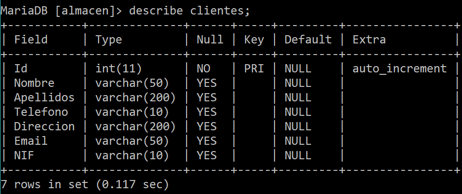The height and width of the screenshot is (194, 462).
Task: Click the Key column header
Action: (x=254, y=40)
